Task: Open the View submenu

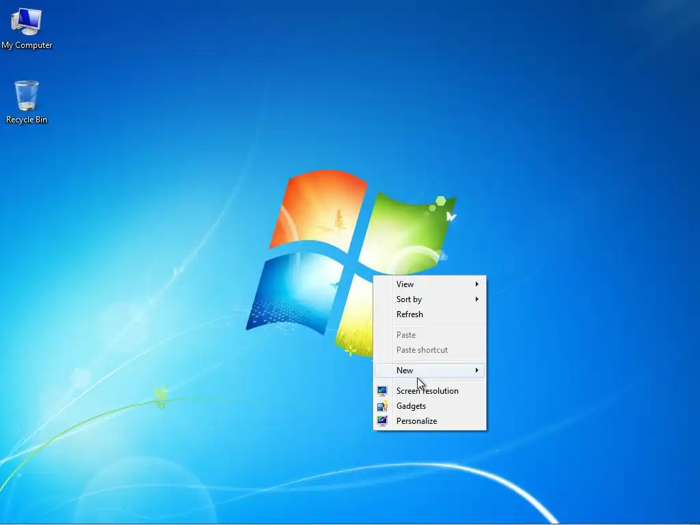Action: [x=429, y=284]
